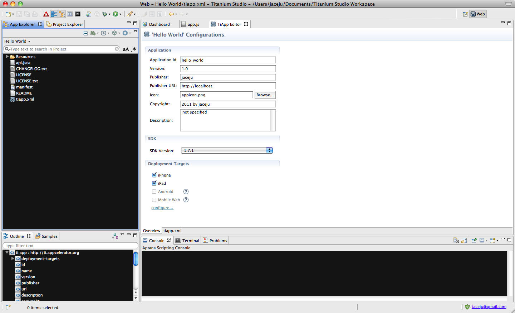Click the eye preview toolbar icon

pos(70,14)
